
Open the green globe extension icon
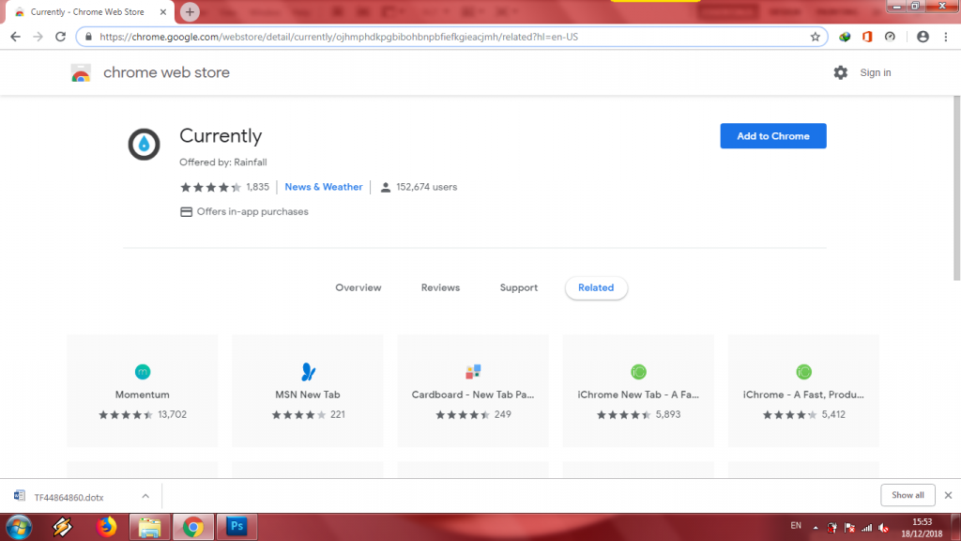tap(845, 37)
